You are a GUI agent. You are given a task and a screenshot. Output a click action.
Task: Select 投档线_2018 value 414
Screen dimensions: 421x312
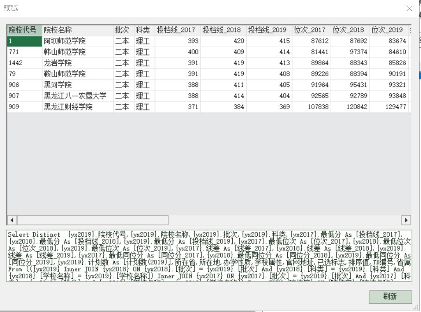223,96
